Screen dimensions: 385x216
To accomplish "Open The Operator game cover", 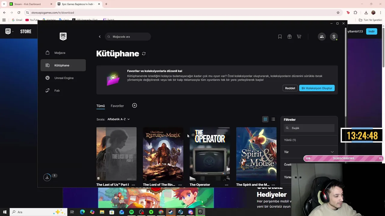I will coord(210,154).
